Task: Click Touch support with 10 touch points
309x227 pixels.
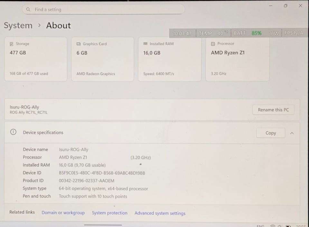Action: [x=93, y=196]
